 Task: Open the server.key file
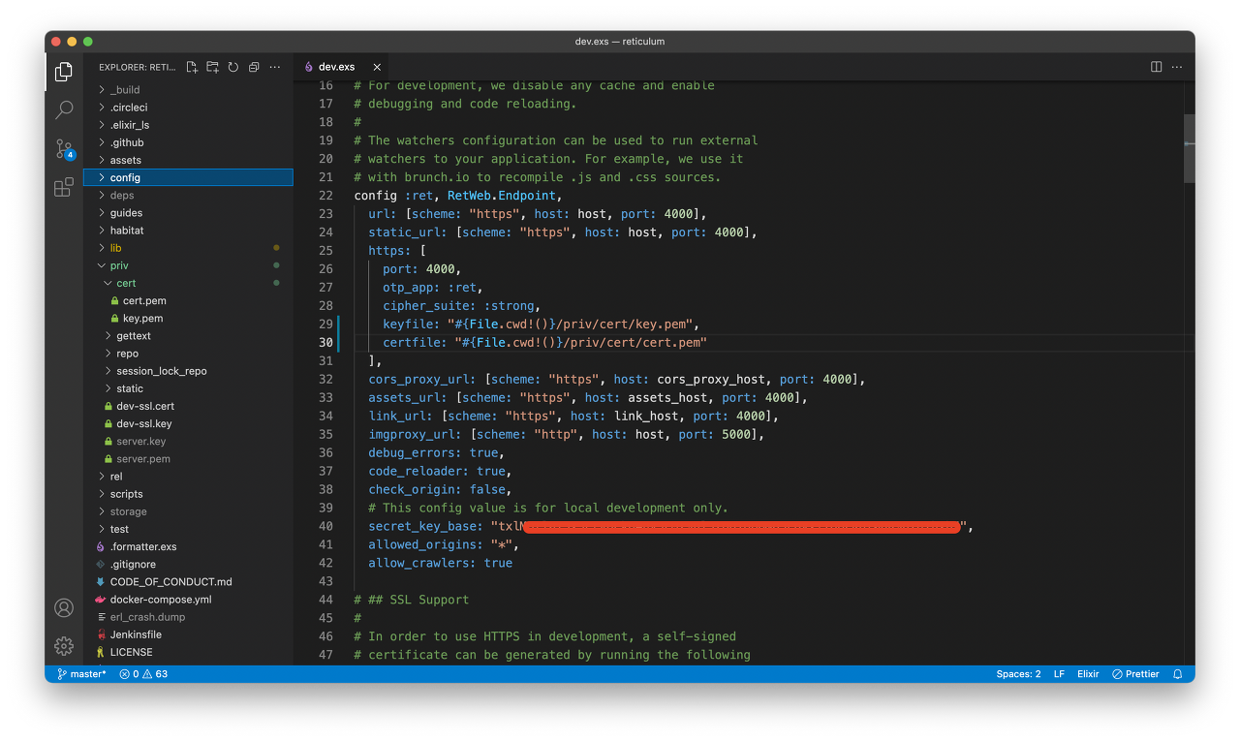188,441
